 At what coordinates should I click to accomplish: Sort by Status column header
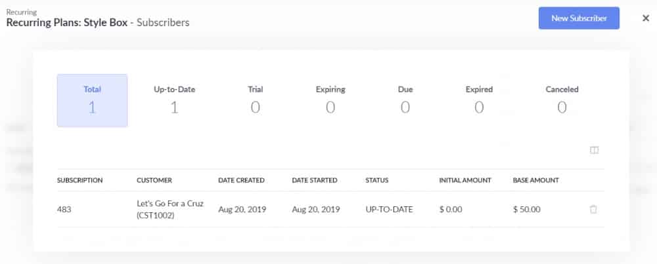[x=376, y=180]
